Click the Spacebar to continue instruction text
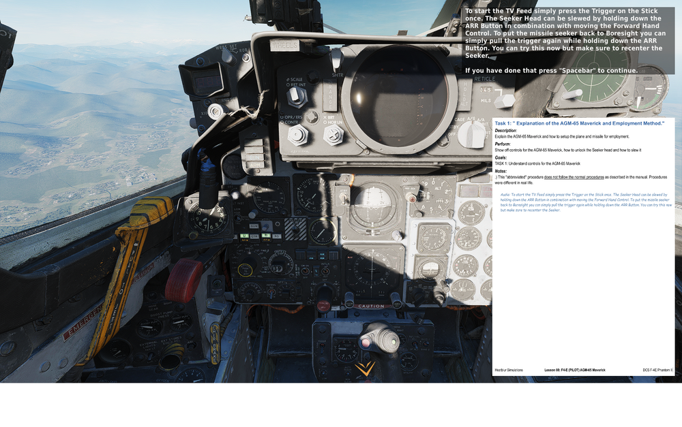This screenshot has width=682, height=427. tap(552, 70)
